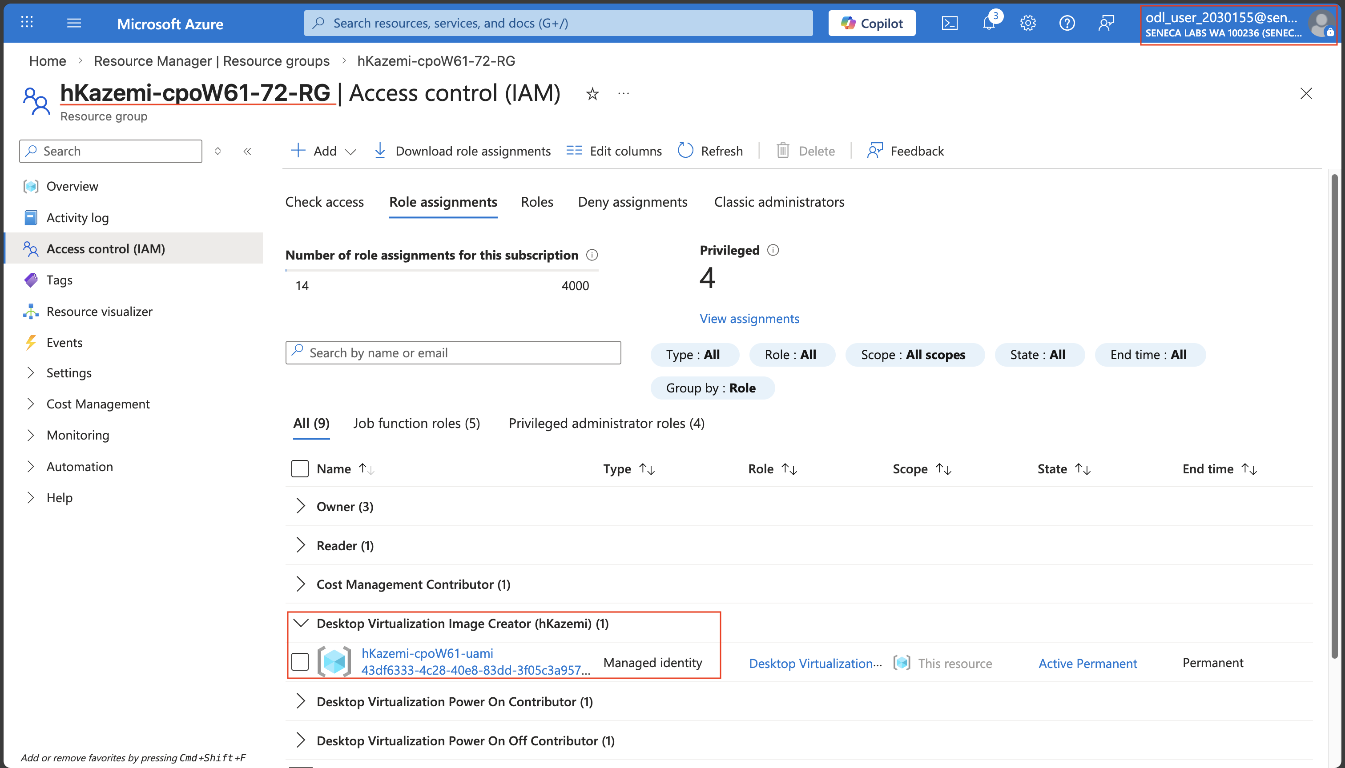Sort table by Name column arrows
The width and height of the screenshot is (1345, 768).
pos(366,469)
